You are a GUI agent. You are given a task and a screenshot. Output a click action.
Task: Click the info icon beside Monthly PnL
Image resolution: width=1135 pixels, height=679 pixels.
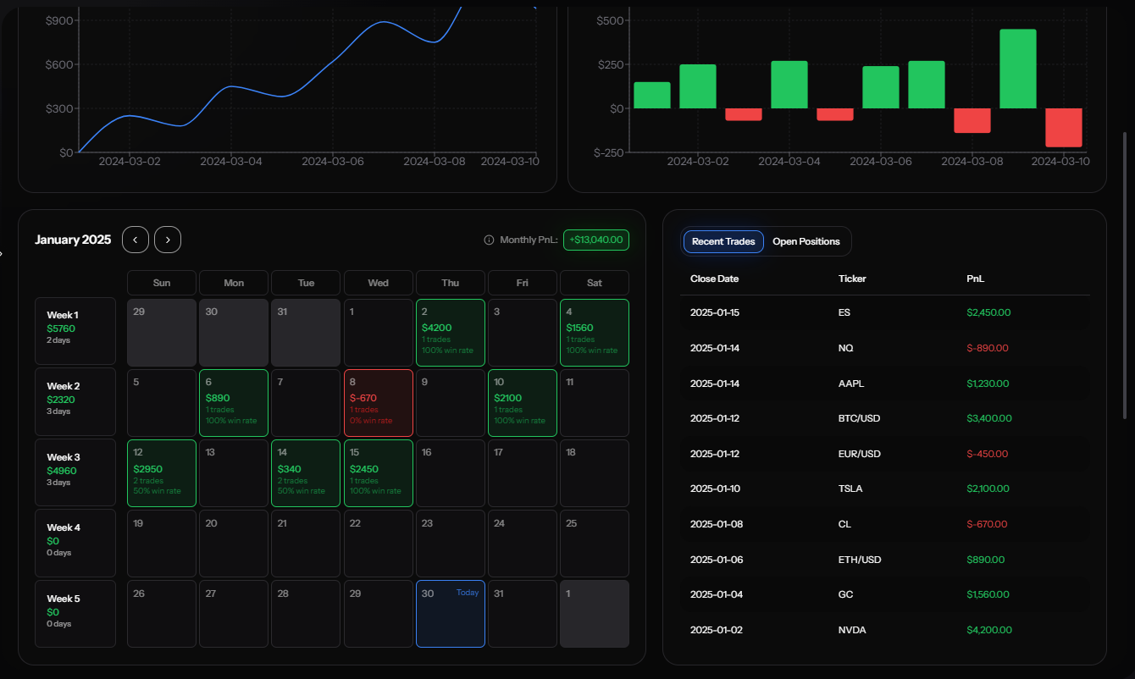(489, 240)
